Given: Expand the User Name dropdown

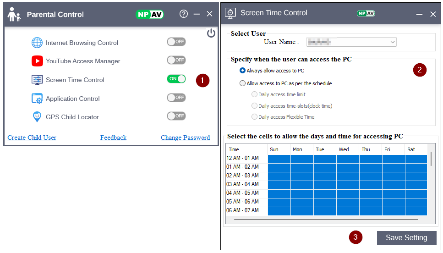Looking at the screenshot, I should [x=393, y=42].
